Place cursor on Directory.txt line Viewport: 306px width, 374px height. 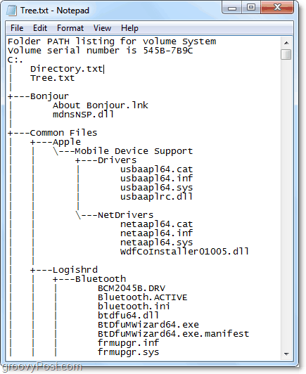point(67,69)
